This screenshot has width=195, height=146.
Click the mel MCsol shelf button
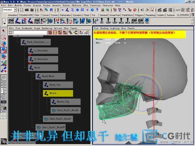pyautogui.click(x=134, y=21)
